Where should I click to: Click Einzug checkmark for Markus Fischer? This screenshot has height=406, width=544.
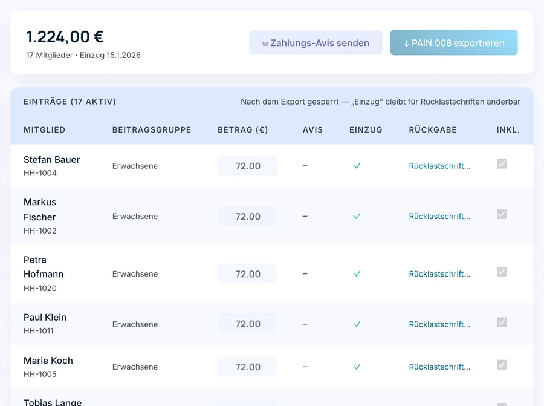357,216
